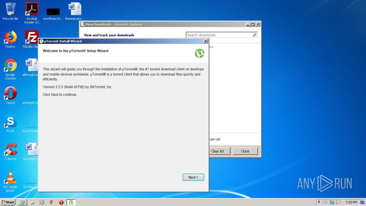
Task: Open the monthsarchi file on desktop
Action: coord(53,14)
